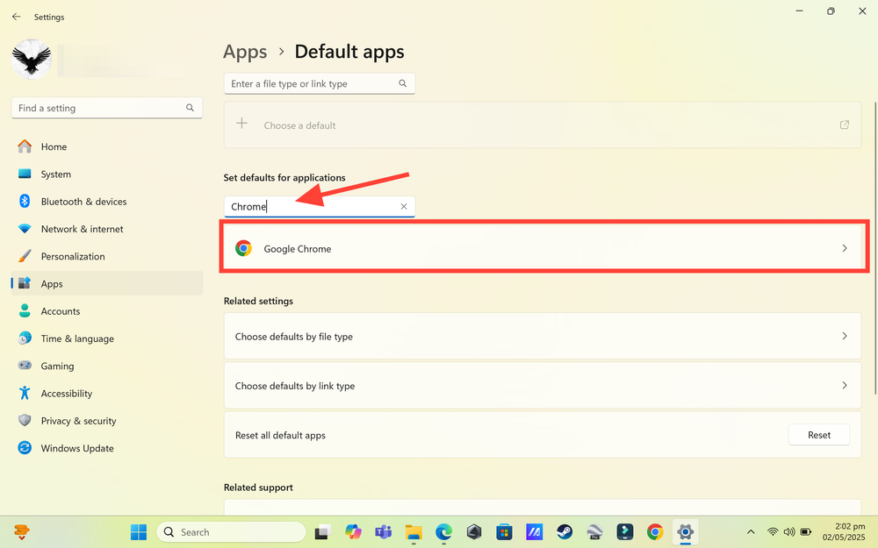
Task: Open the Windows Start menu
Action: 139,532
